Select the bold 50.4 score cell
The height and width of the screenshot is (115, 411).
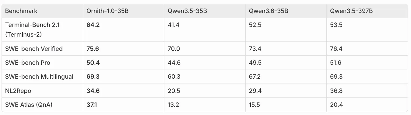[x=93, y=63]
